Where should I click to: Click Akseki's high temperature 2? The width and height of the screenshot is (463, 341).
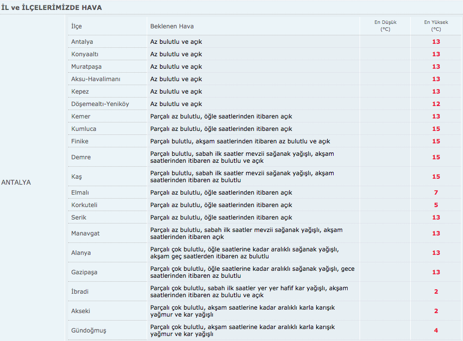coord(436,311)
